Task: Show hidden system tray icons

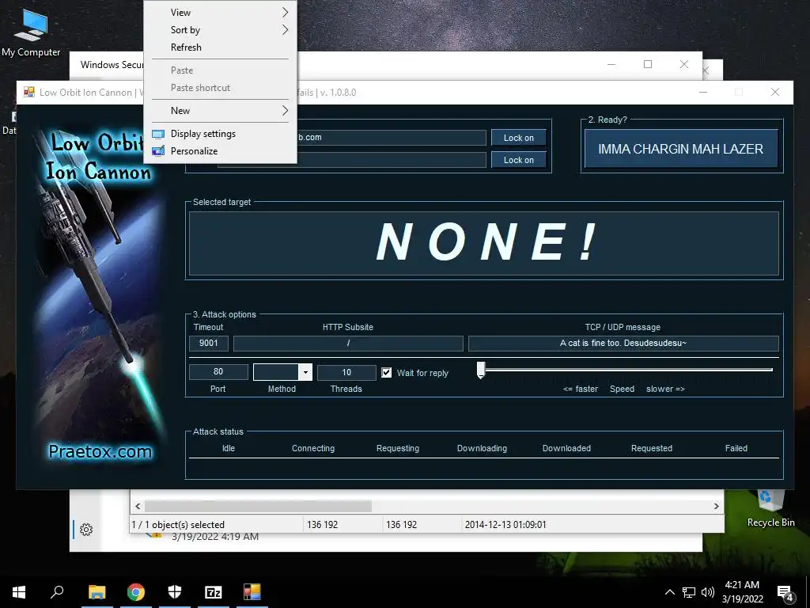Action: (669, 592)
